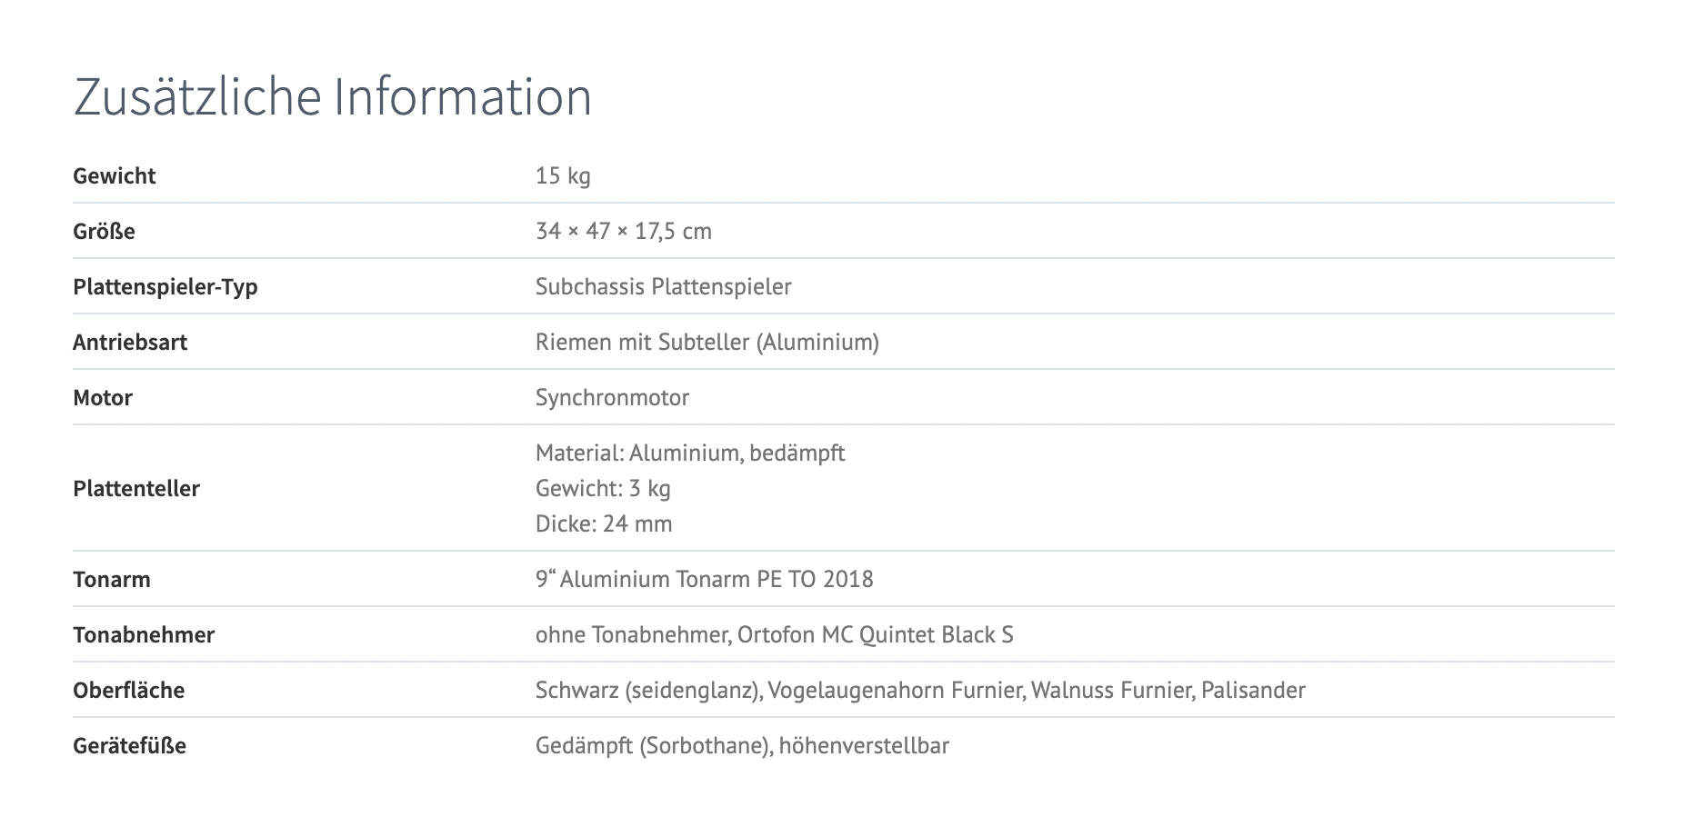Click the "Ortofon MC Quintet Black S" text
Image resolution: width=1684 pixels, height=827 pixels.
pos(875,634)
